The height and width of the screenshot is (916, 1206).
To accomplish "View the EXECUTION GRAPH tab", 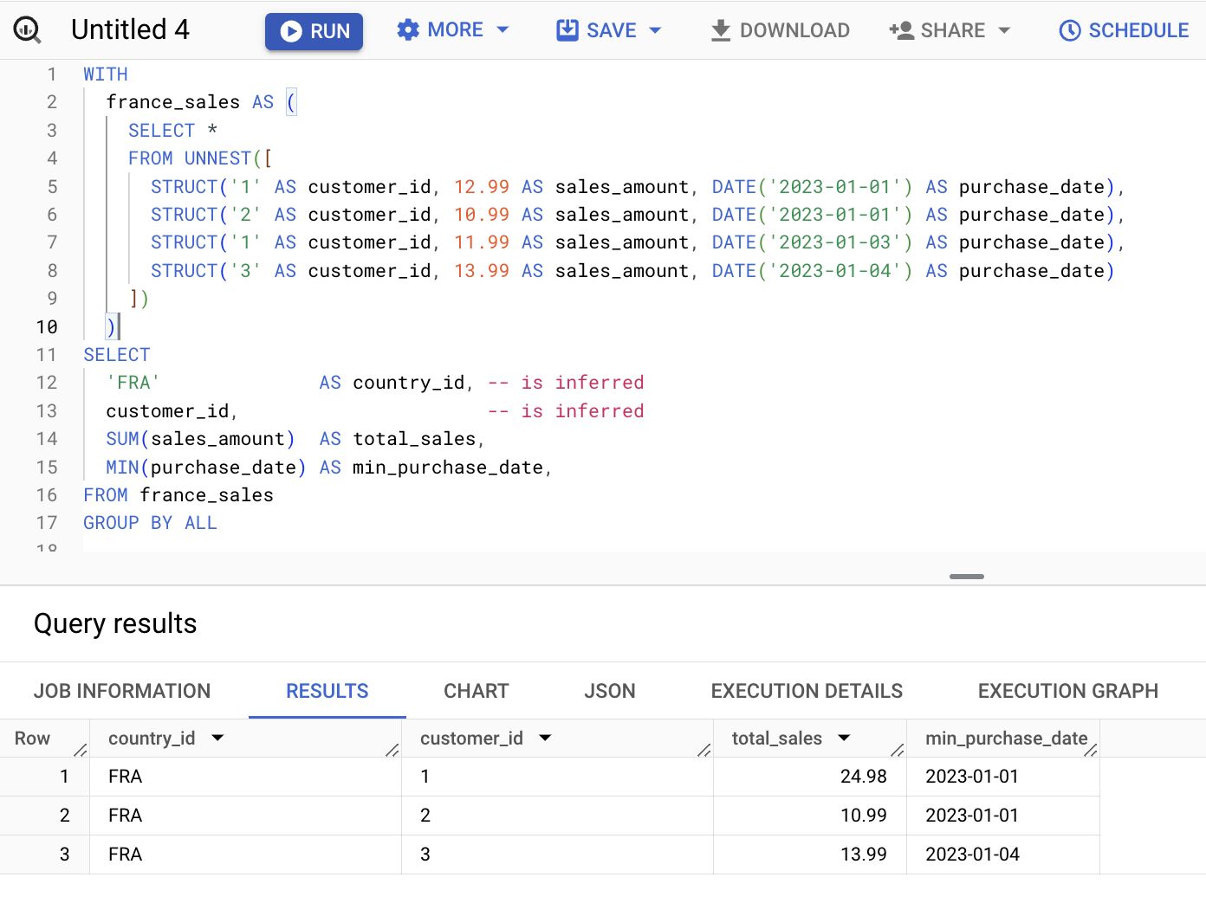I will pos(1068,691).
